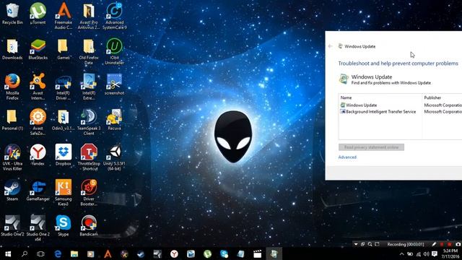462x260 pixels.
Task: Select the Bandicam desktop shortcut
Action: tap(89, 226)
